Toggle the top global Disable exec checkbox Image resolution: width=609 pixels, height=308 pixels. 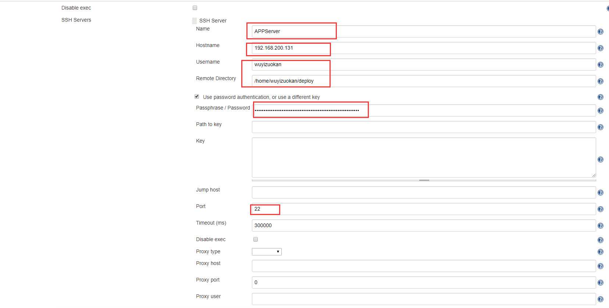[x=195, y=8]
